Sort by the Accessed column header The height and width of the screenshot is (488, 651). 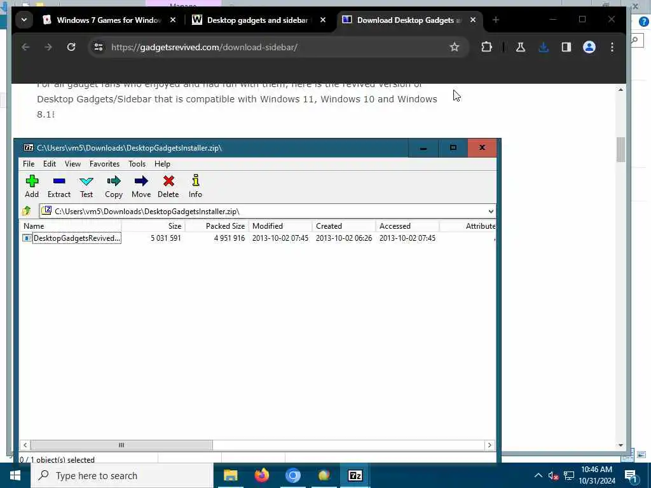tap(408, 226)
